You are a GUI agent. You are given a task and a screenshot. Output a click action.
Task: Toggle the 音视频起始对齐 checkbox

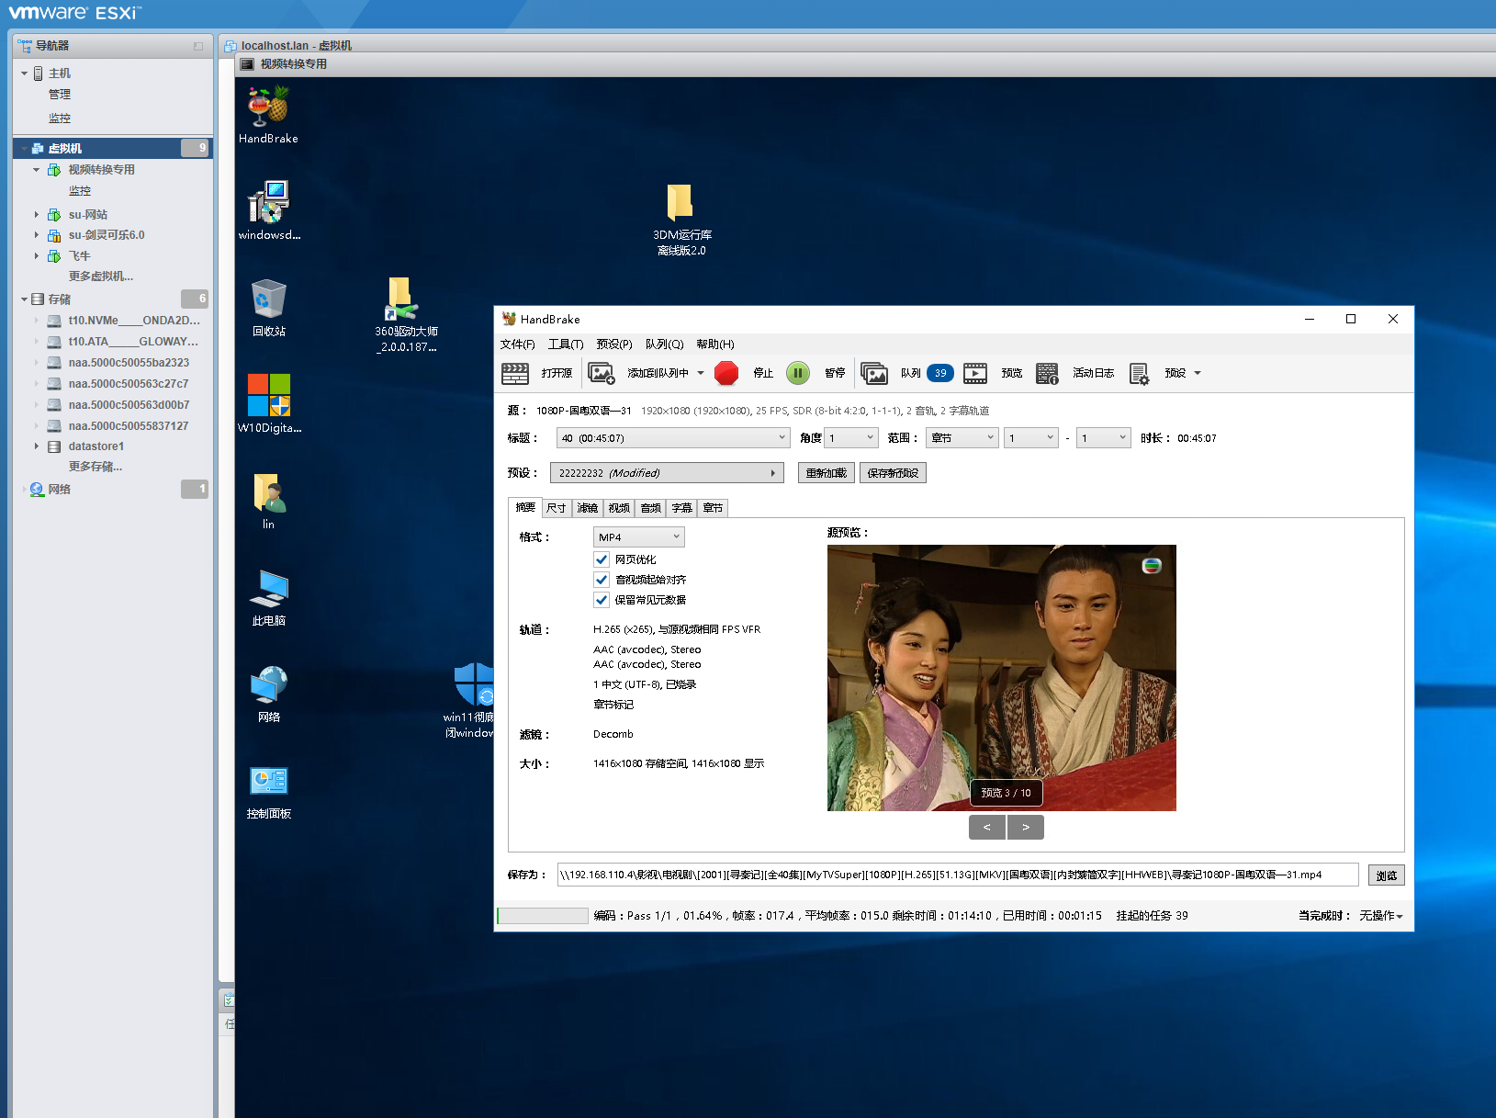(x=602, y=580)
